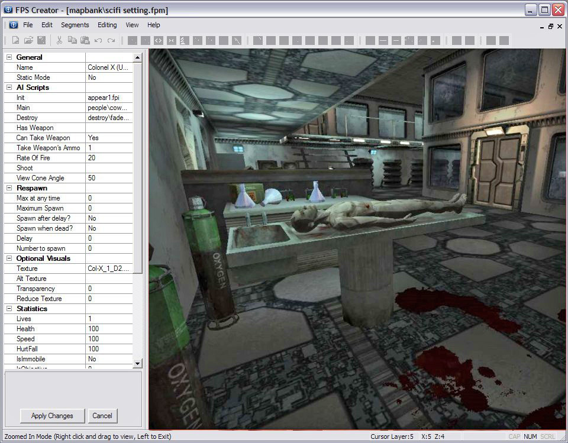Collapse the AI Scripts property group
The width and height of the screenshot is (568, 443).
pos(9,88)
